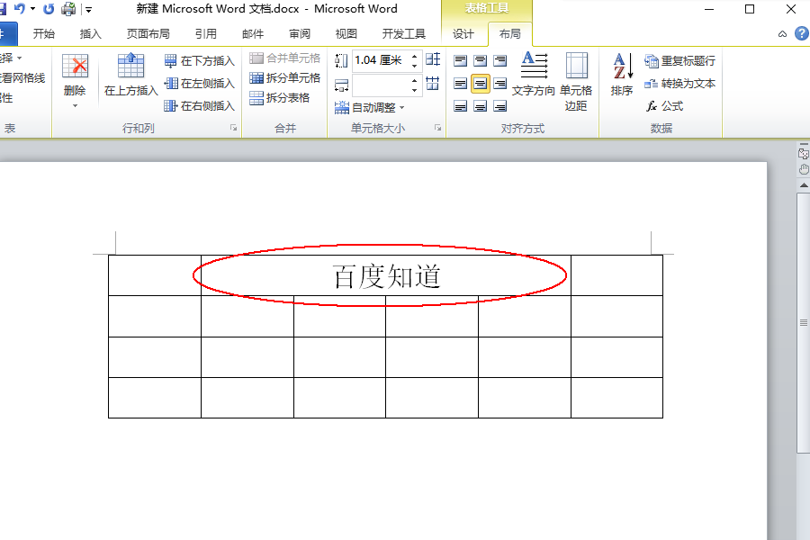This screenshot has width=810, height=540.
Task: Insert row below (在下方插入)
Action: tap(200, 61)
